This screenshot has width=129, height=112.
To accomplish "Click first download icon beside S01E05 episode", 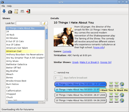I will tap(111, 100).
